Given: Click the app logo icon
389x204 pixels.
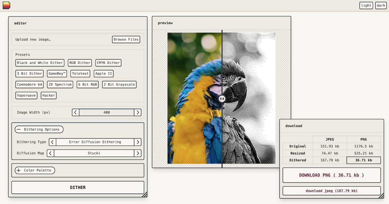Looking at the screenshot, I should point(6,6).
